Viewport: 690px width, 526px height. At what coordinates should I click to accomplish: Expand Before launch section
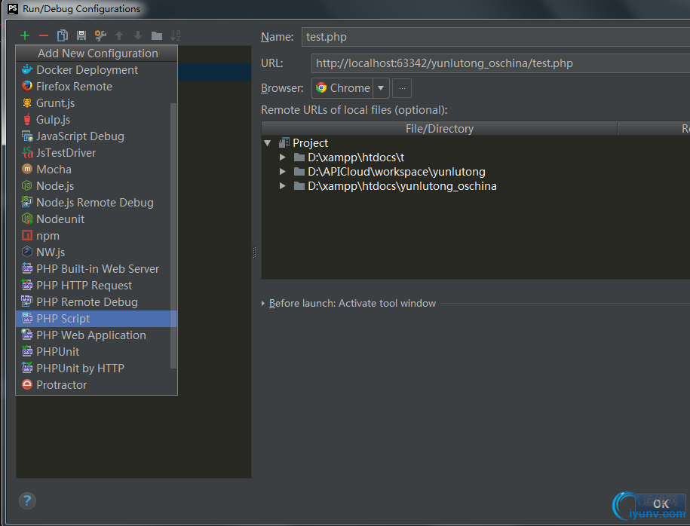coord(263,304)
